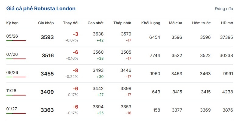Click the "HĐ mở" column header
238x124 pixels.
227,23
